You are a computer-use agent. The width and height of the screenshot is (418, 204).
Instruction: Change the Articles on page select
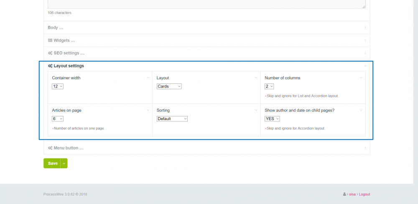(58, 119)
